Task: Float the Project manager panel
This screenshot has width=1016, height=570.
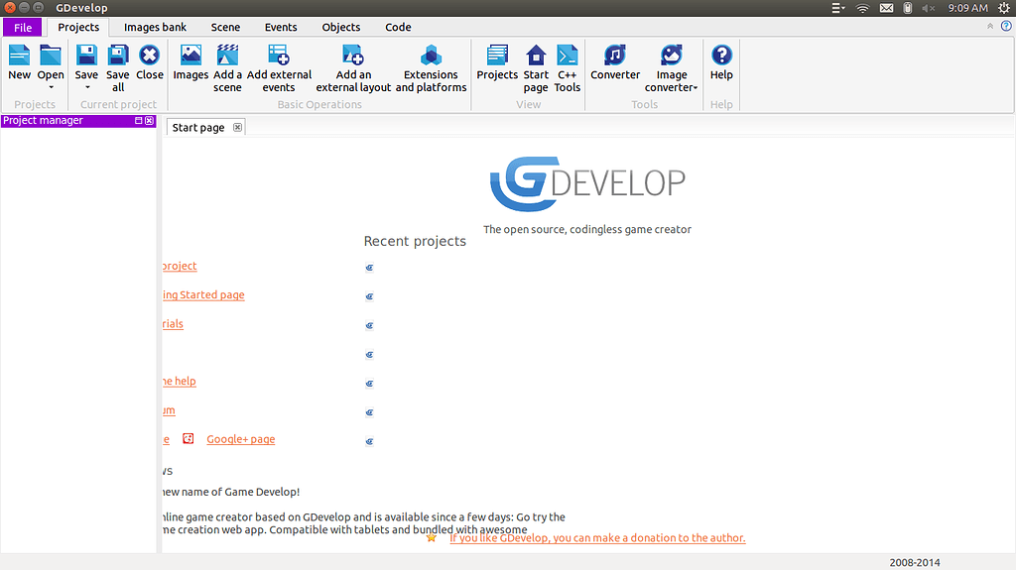Action: click(138, 121)
